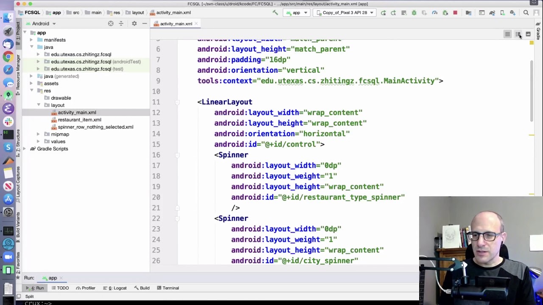Hide the Project panel with minimize icon
This screenshot has width=543, height=305.
click(x=144, y=24)
